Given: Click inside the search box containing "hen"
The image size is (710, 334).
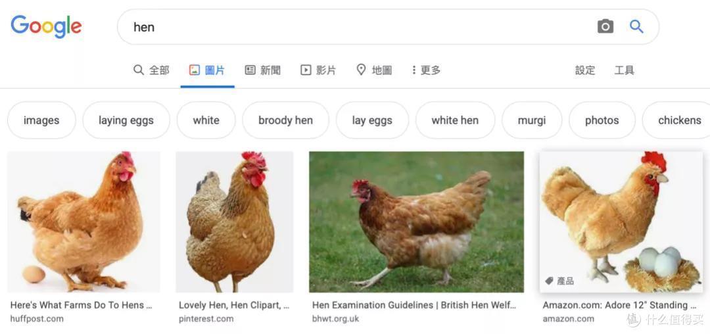Looking at the screenshot, I should [x=355, y=27].
